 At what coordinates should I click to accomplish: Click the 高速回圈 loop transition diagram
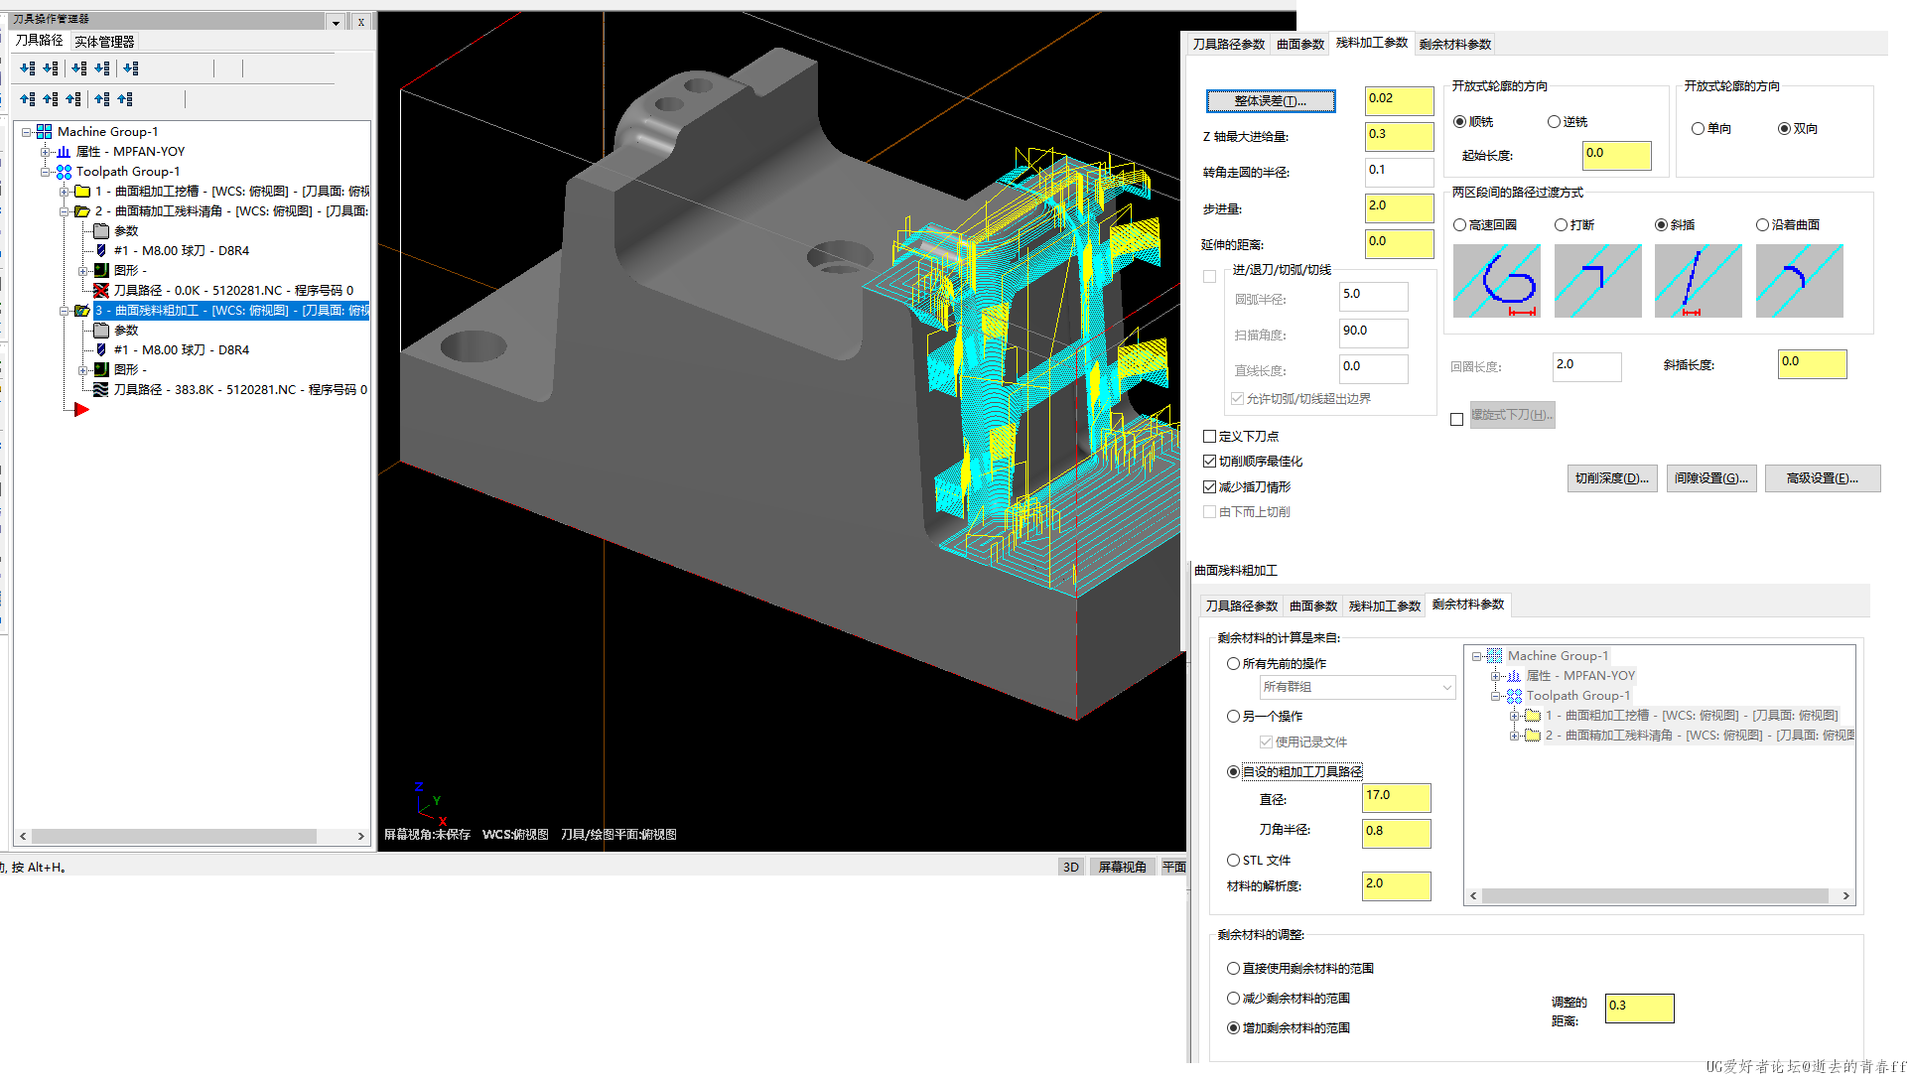pos(1496,281)
